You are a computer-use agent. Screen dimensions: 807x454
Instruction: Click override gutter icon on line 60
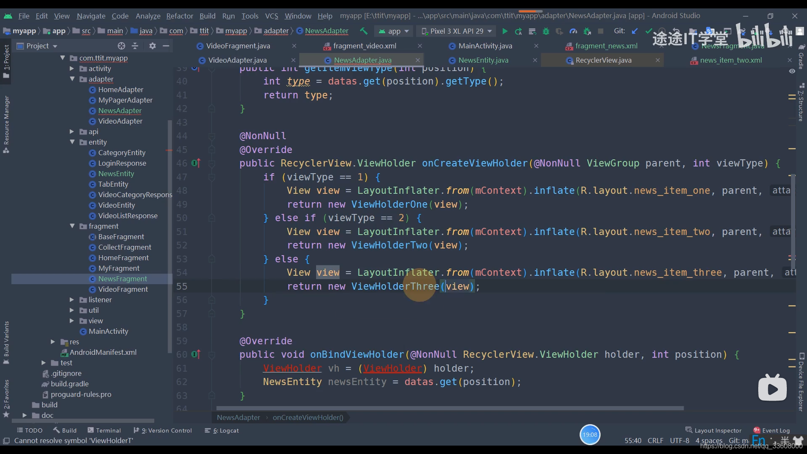pyautogui.click(x=196, y=354)
